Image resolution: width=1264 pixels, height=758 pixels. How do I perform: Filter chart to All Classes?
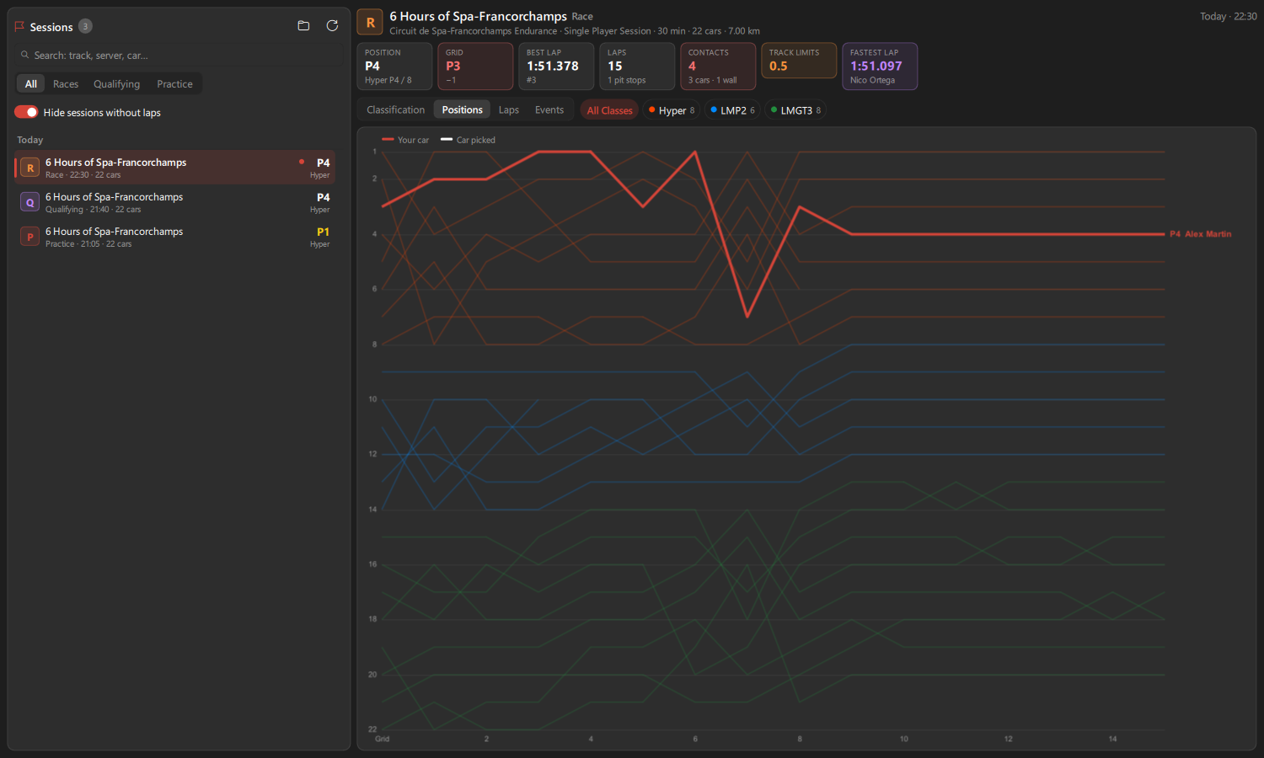coord(609,110)
